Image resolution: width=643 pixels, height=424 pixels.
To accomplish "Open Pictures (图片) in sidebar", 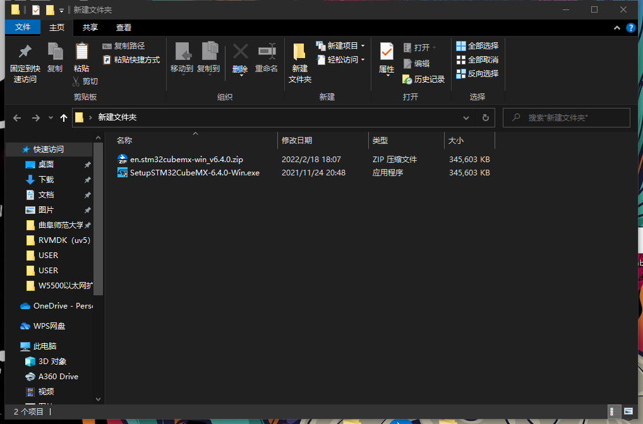I will [46, 210].
